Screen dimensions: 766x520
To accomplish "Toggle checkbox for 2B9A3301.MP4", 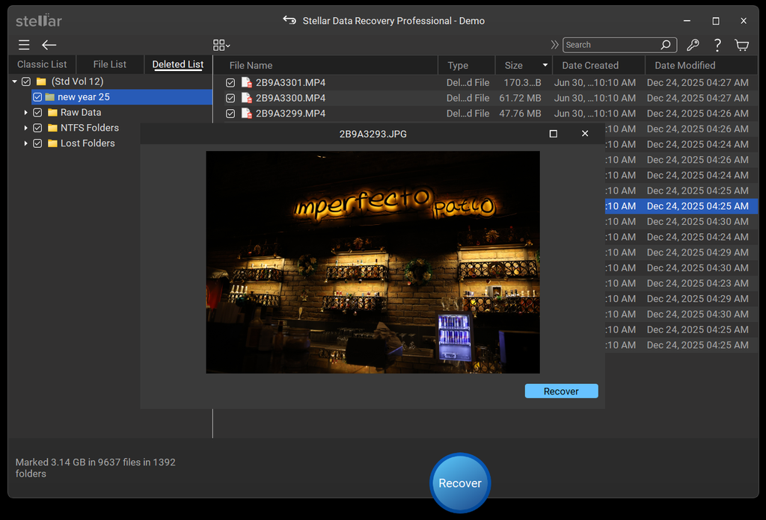I will click(x=230, y=83).
